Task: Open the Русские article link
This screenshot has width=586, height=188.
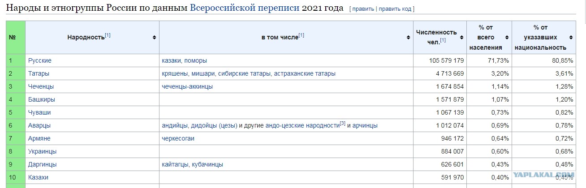Action: click(x=40, y=60)
